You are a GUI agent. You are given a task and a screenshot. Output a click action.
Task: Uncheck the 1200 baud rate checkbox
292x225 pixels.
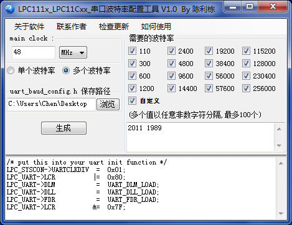tap(132, 89)
